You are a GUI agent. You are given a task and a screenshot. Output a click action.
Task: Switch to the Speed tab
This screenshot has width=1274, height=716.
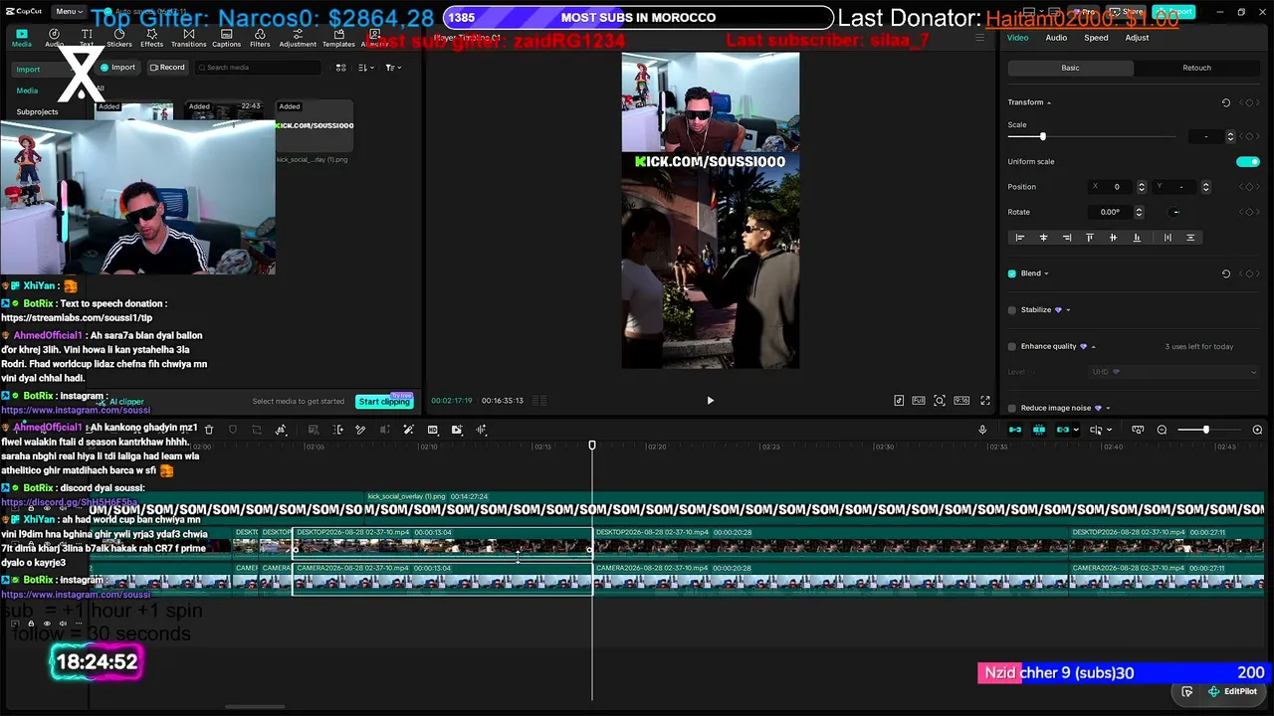(1096, 38)
